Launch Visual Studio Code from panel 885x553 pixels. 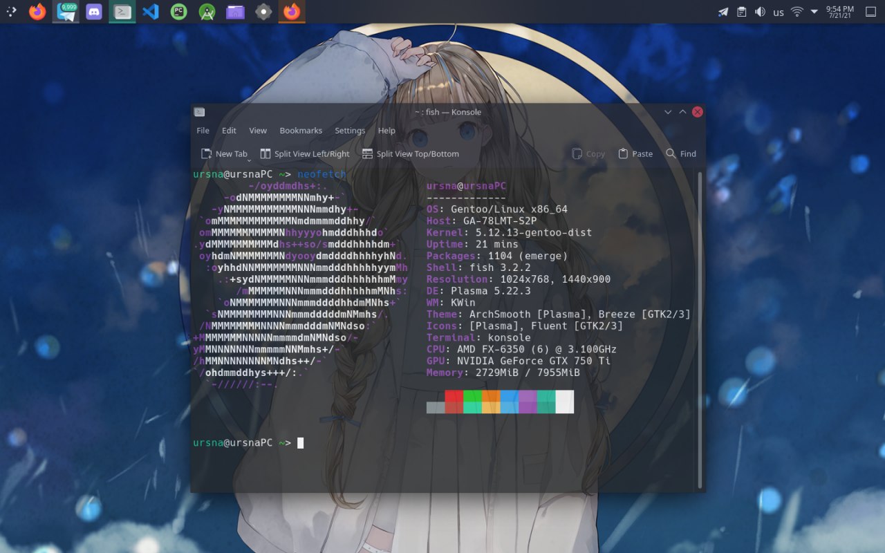point(151,12)
